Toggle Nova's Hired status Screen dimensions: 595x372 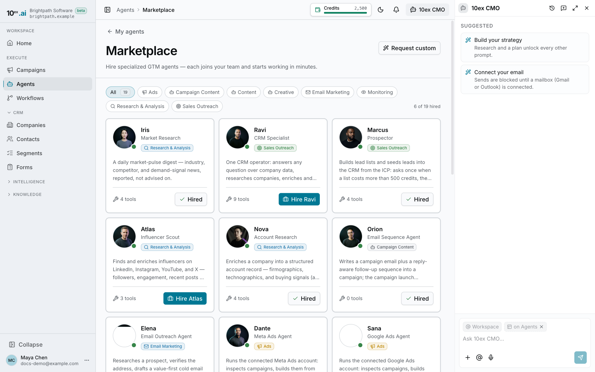point(304,298)
